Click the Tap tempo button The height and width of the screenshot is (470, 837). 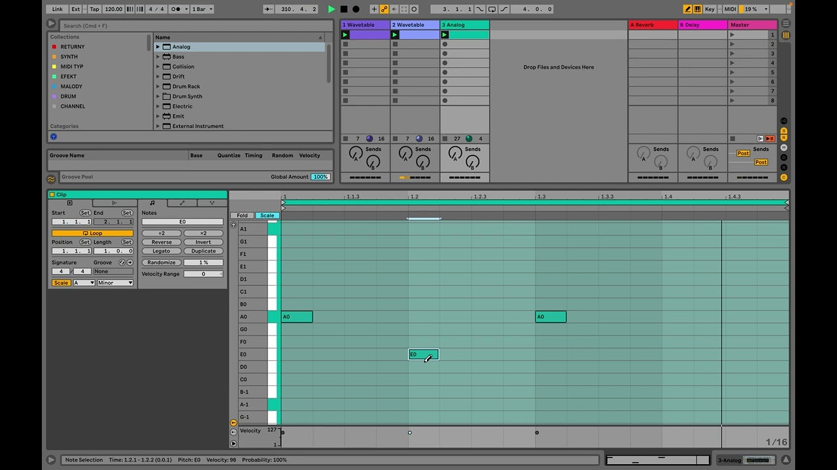click(95, 9)
